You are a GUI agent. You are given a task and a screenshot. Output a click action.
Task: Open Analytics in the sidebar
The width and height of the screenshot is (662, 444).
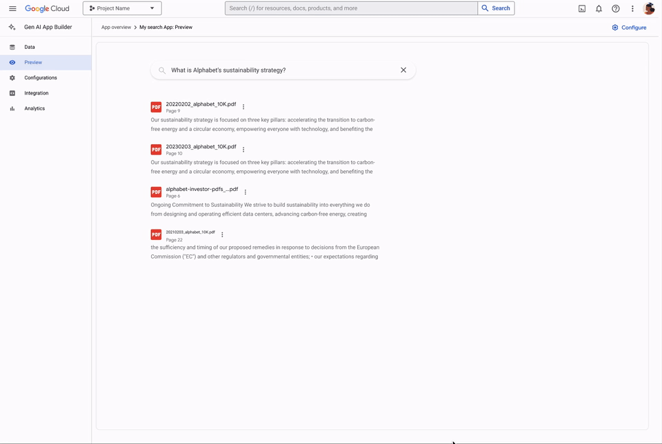click(x=46, y=108)
